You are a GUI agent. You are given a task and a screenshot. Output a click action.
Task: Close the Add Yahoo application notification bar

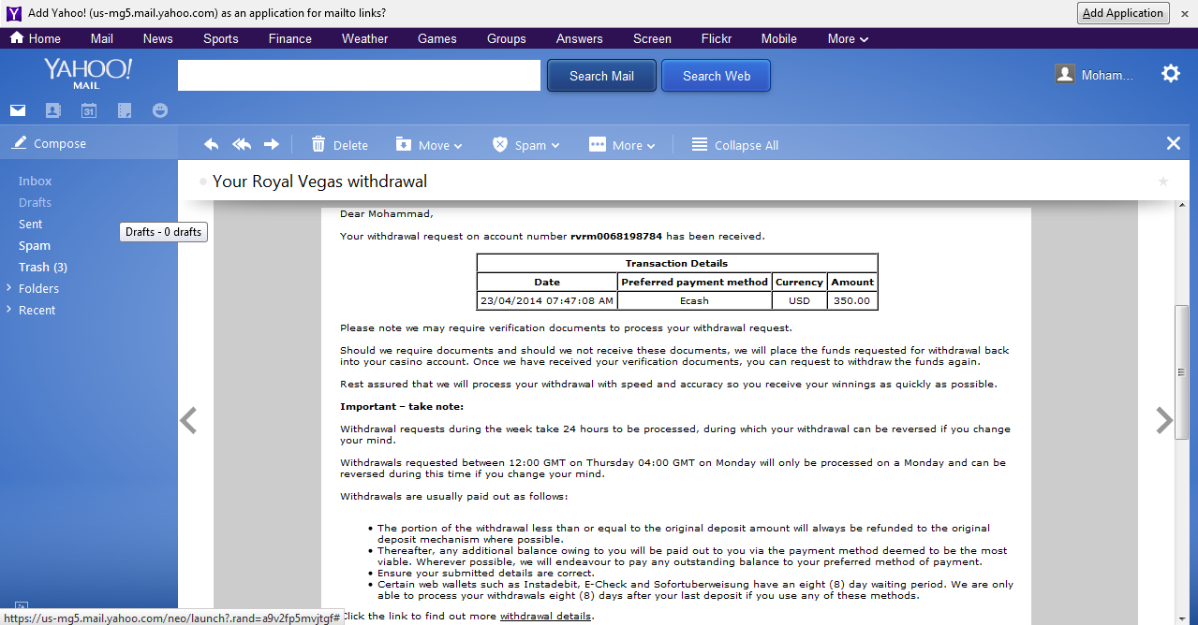[x=1183, y=13]
